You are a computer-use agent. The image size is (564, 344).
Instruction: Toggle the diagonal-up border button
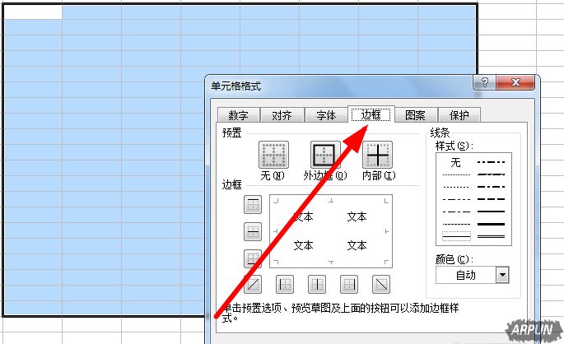point(253,284)
